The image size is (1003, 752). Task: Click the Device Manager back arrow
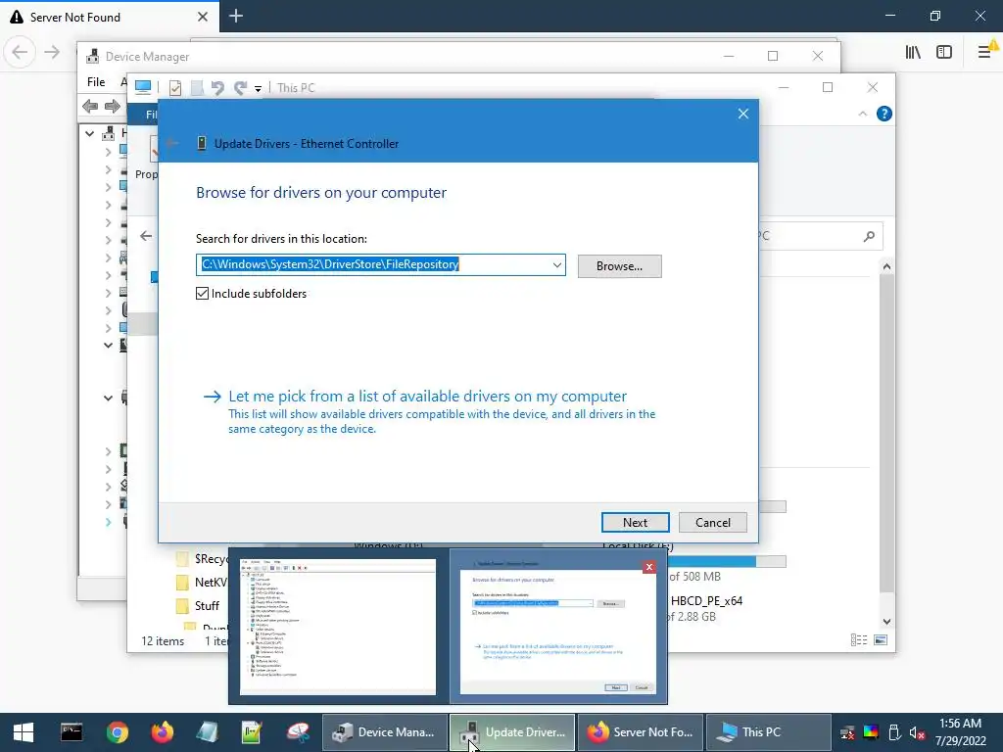tap(90, 106)
